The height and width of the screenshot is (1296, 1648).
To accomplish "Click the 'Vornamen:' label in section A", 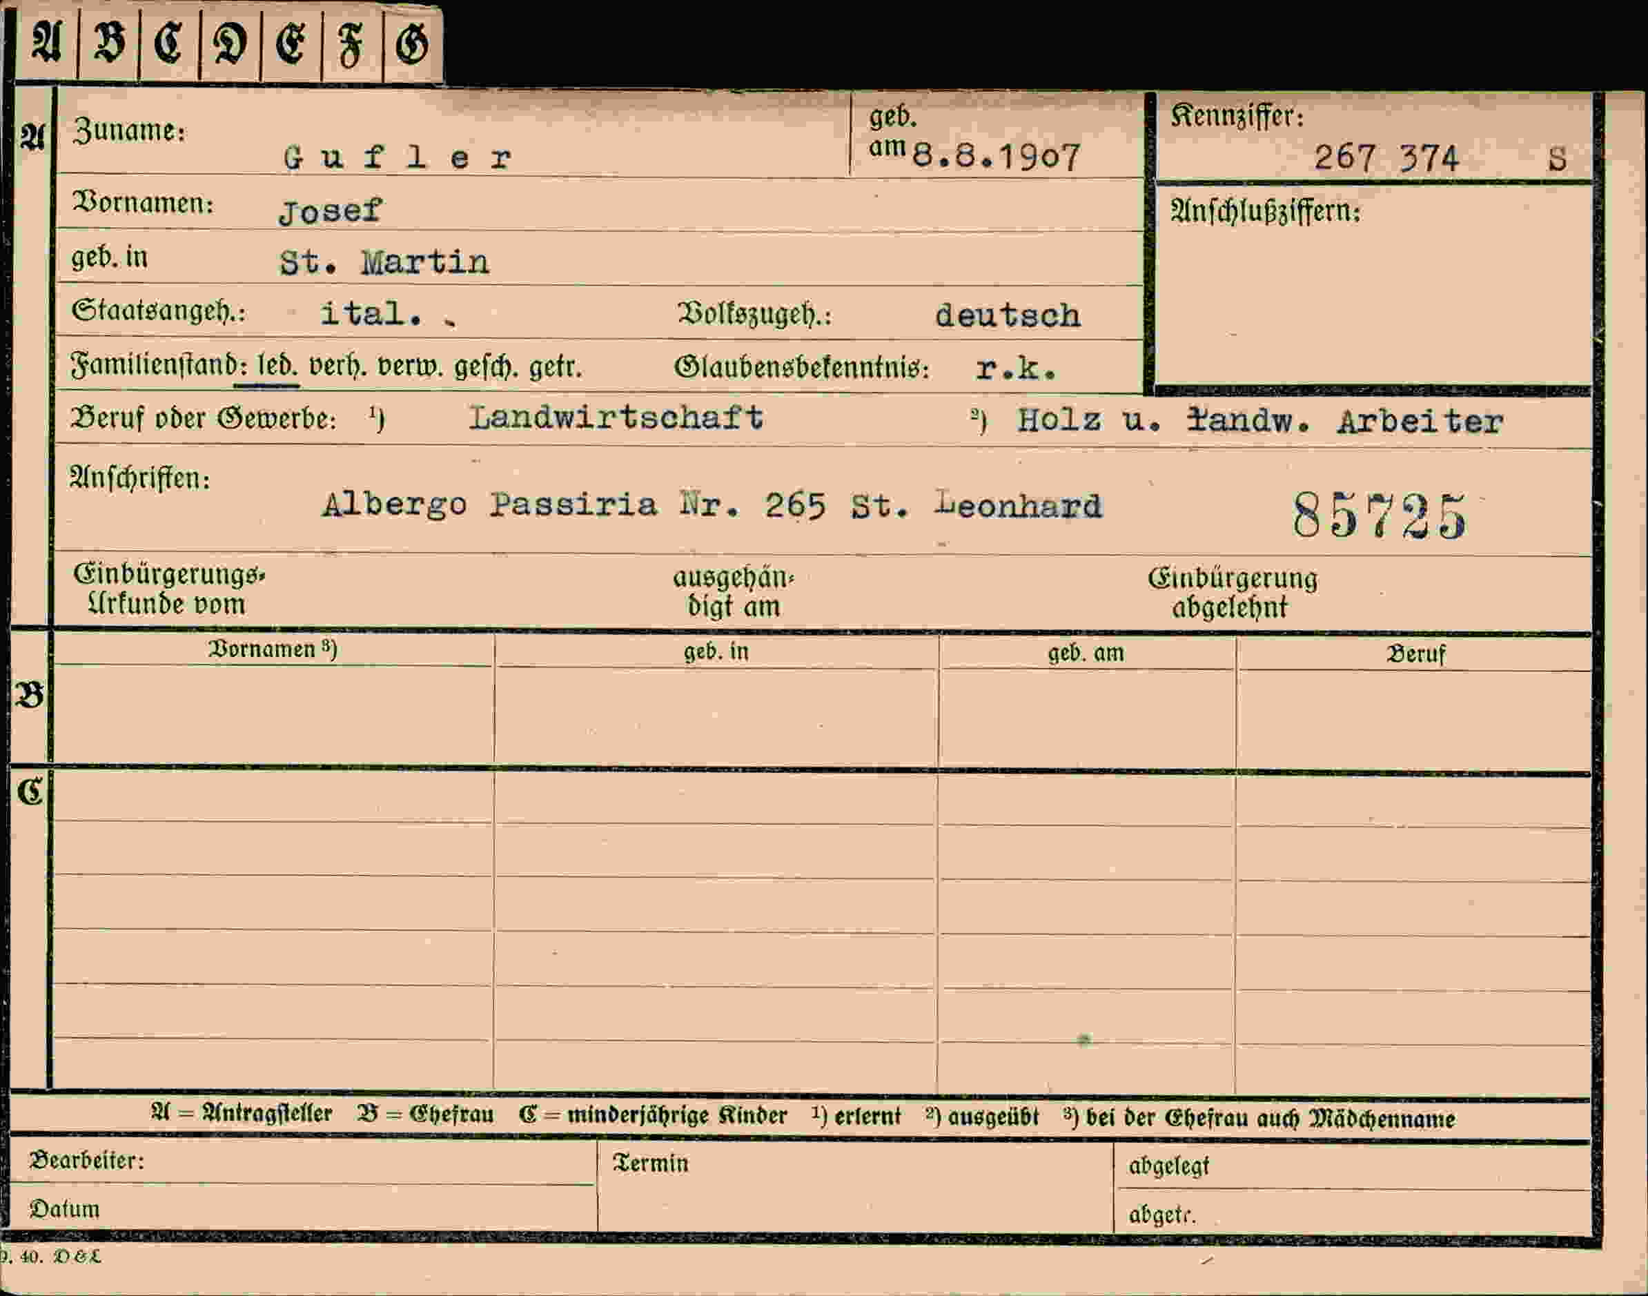I will coord(142,203).
